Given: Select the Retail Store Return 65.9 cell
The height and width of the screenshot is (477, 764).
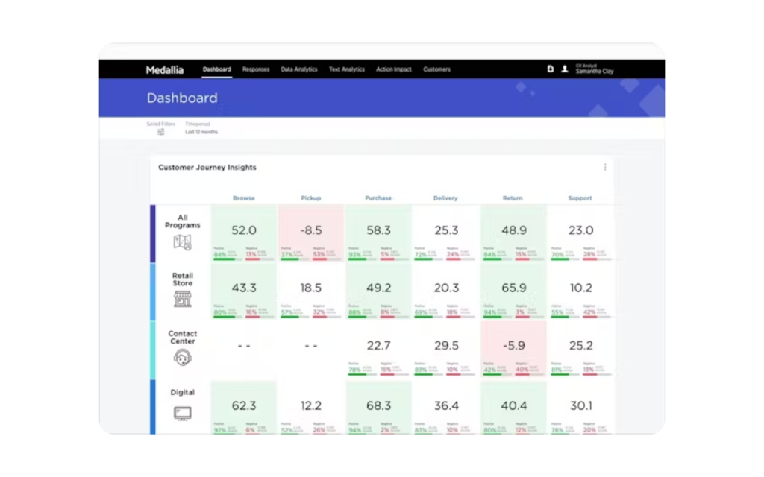Looking at the screenshot, I should (513, 288).
